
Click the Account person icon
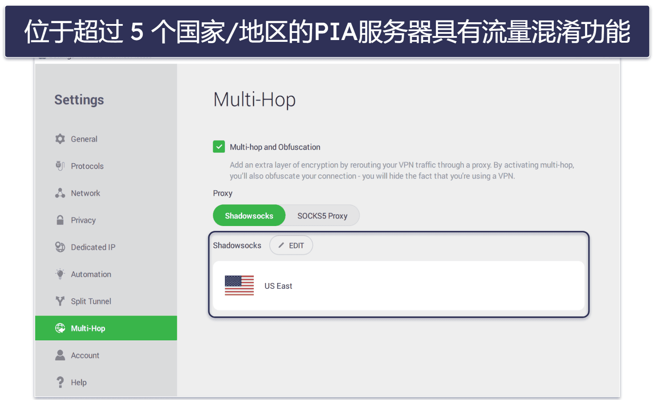click(x=60, y=355)
